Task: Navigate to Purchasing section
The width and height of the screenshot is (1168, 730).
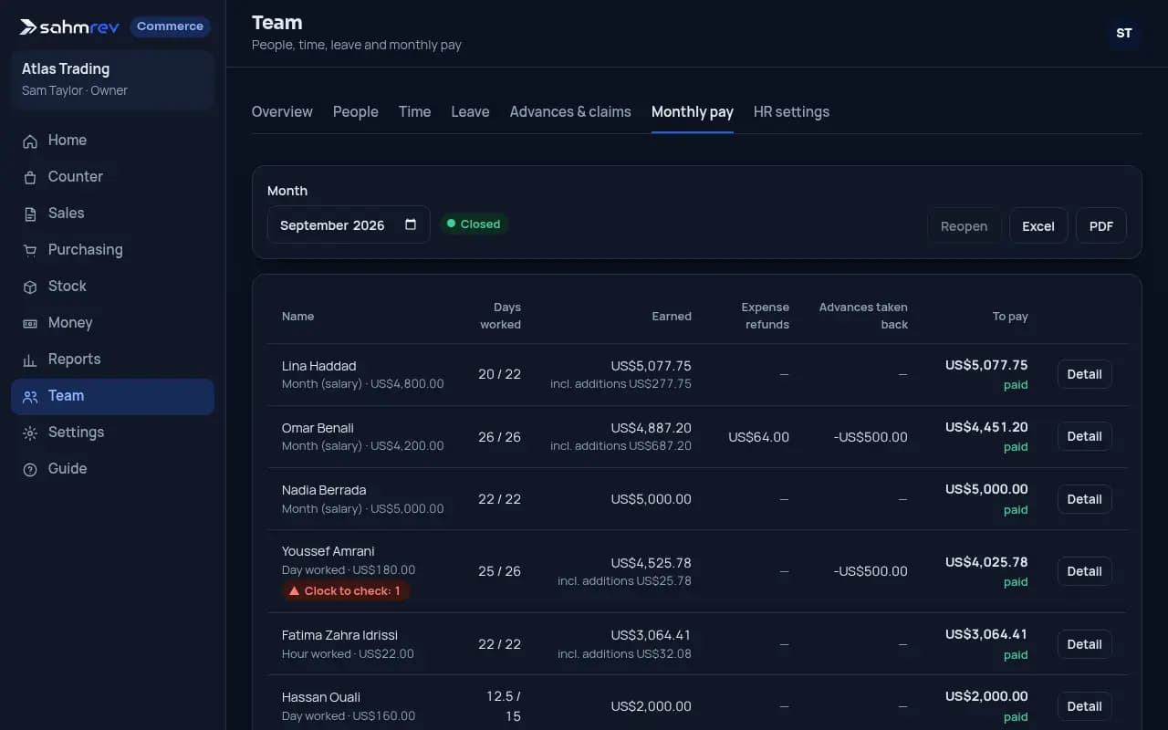Action: point(112,250)
